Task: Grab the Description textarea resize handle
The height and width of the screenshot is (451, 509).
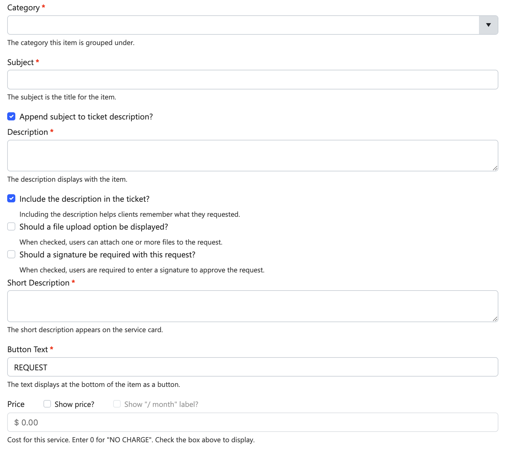Action: 495,168
